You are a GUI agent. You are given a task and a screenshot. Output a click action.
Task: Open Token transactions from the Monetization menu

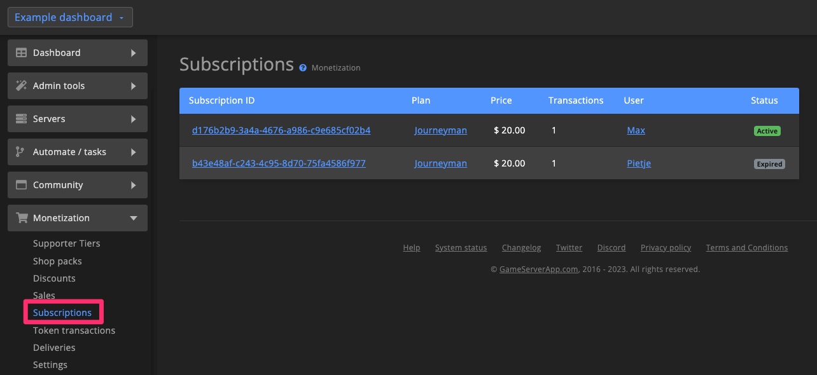74,330
